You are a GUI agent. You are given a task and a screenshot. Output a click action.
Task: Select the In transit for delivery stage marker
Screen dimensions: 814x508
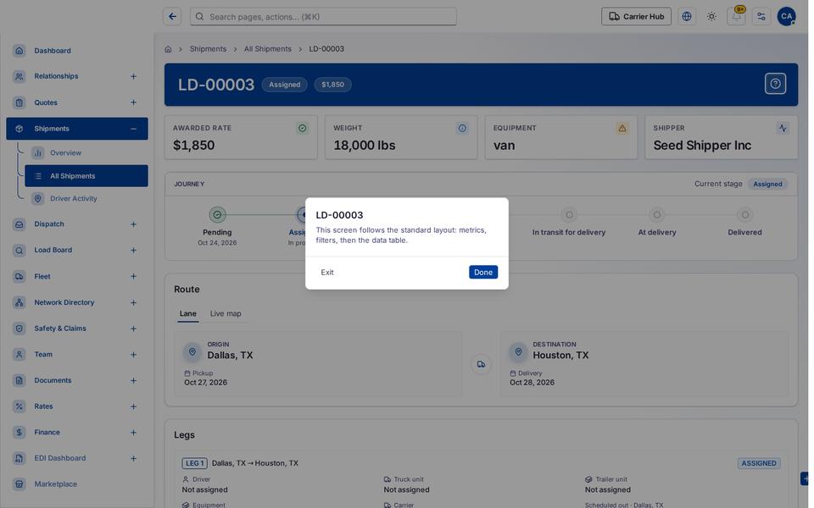[569, 214]
